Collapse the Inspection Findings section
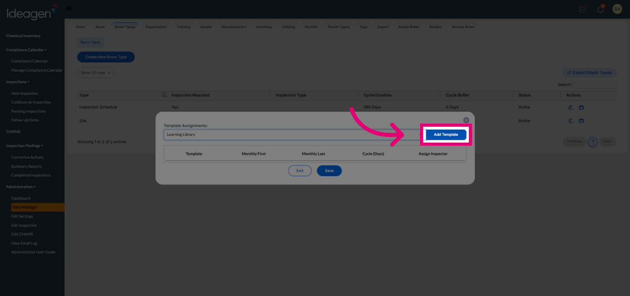Viewport: 630px width, 296px height. pos(25,146)
